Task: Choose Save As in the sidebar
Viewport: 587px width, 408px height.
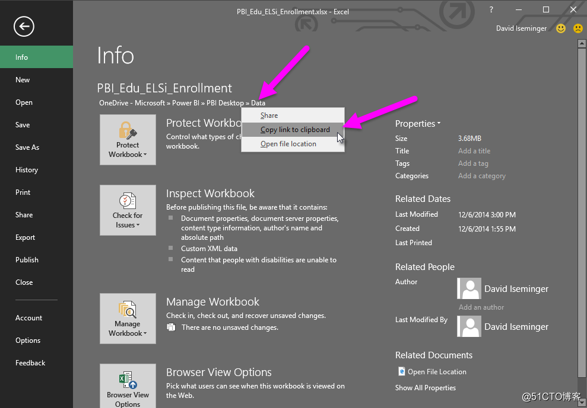Action: [x=36, y=147]
